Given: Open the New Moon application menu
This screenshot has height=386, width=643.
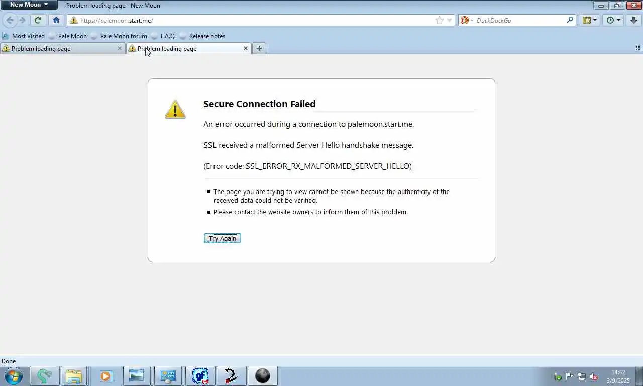Looking at the screenshot, I should pyautogui.click(x=29, y=5).
